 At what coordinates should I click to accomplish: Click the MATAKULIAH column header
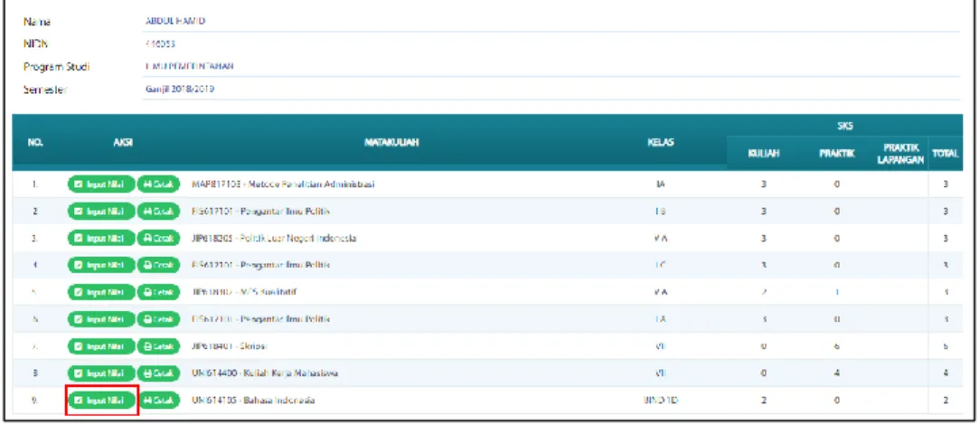(391, 143)
